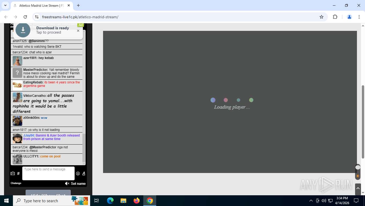Open the Windows Start menu
This screenshot has height=206, width=365.
[6, 201]
